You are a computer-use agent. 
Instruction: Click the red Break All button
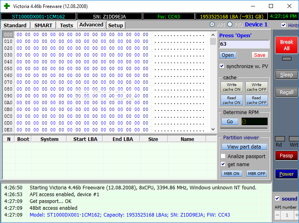[287, 45]
